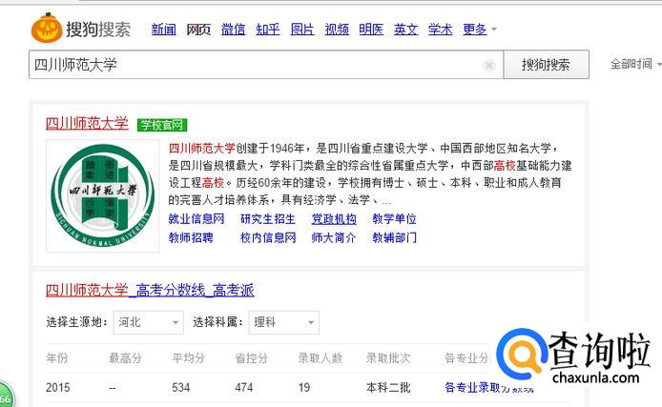Open the 知乎 search tab
Image resolution: width=662 pixels, height=407 pixels.
coord(268,30)
